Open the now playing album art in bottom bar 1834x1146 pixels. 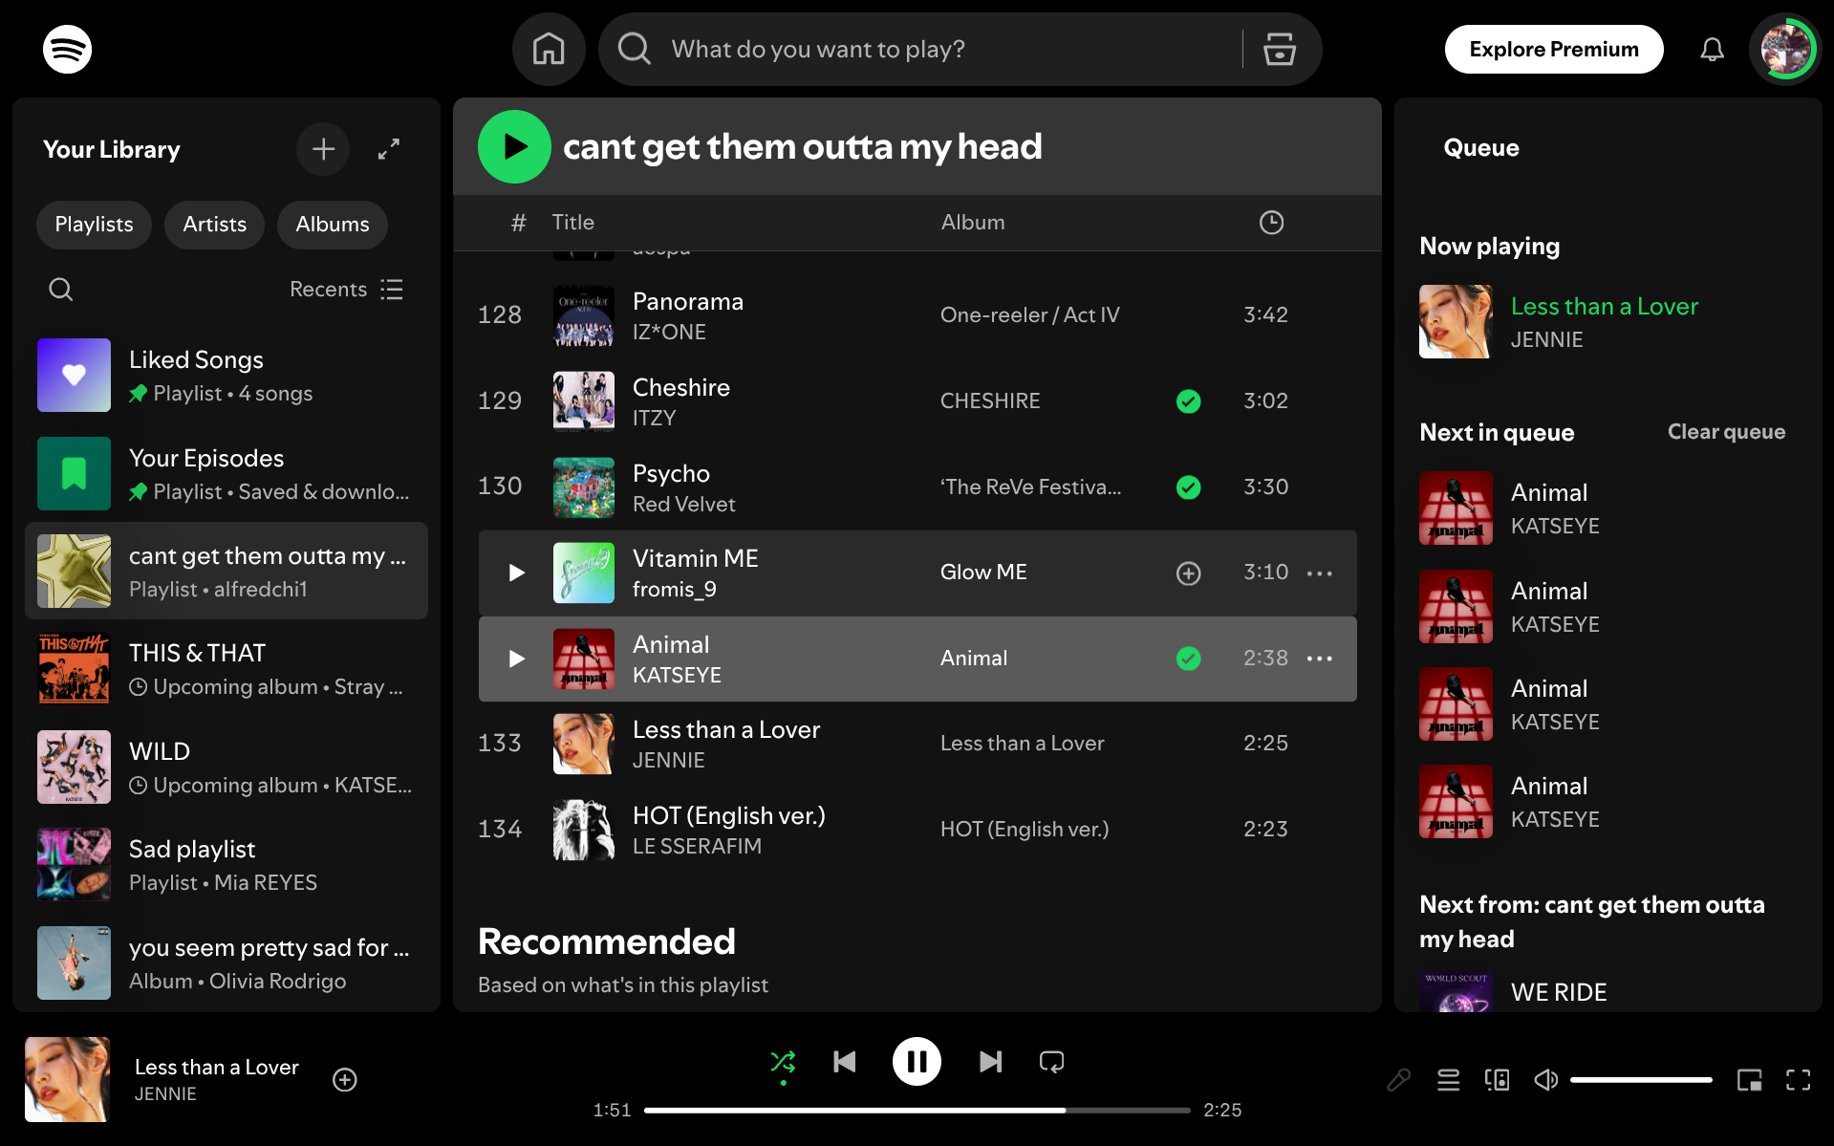click(67, 1080)
